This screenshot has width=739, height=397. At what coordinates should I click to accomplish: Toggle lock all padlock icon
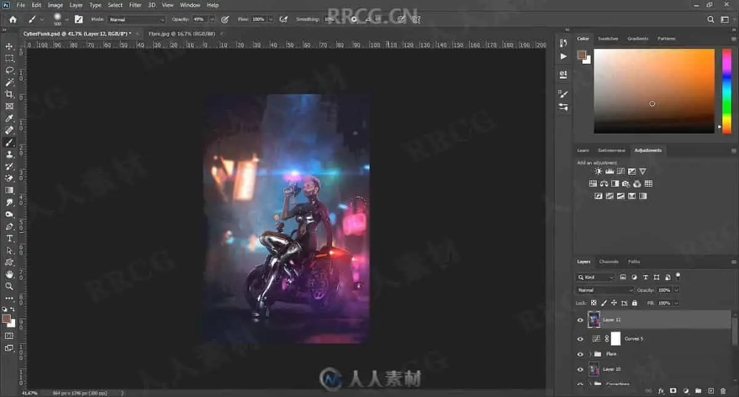(634, 303)
